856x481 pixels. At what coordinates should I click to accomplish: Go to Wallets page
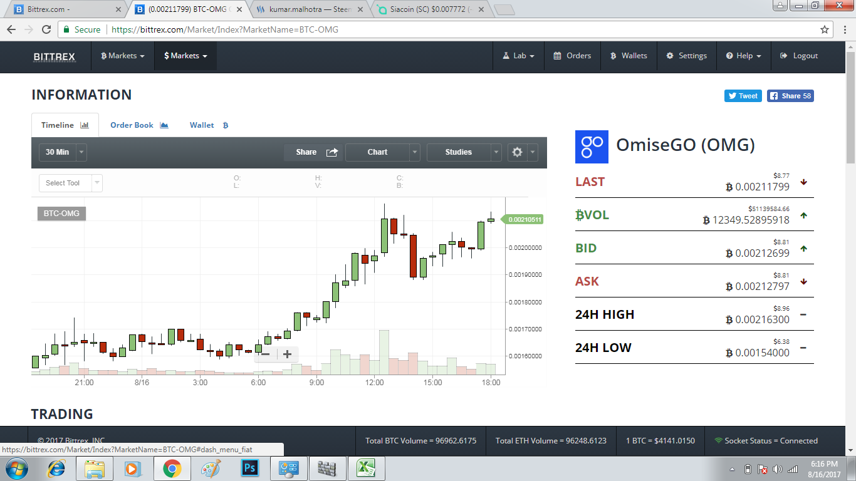click(x=629, y=56)
